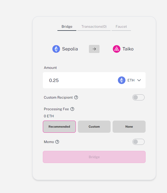167x193 pixels.
Task: Select the Bridge tab
Action: coord(67,26)
